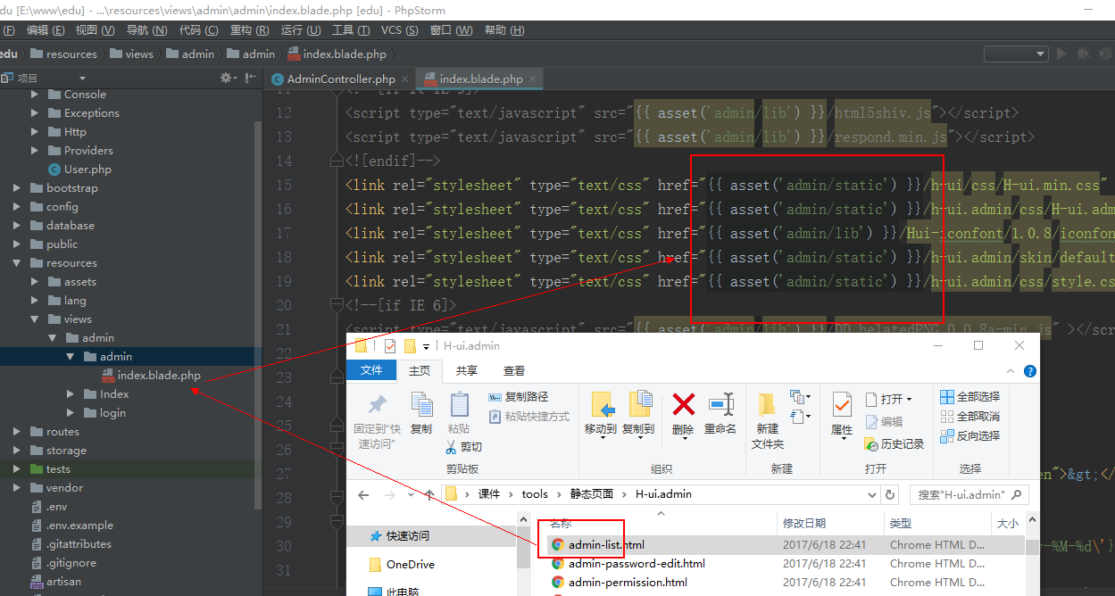This screenshot has height=596, width=1115.
Task: Click the search H-ui.admin input field
Action: 961,494
